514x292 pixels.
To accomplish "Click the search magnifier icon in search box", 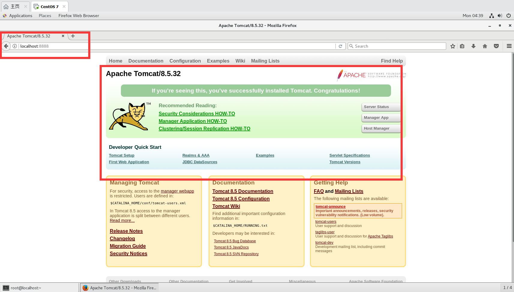I will (x=351, y=46).
